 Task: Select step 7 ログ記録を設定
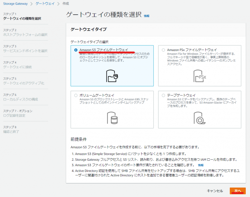coord(14,116)
